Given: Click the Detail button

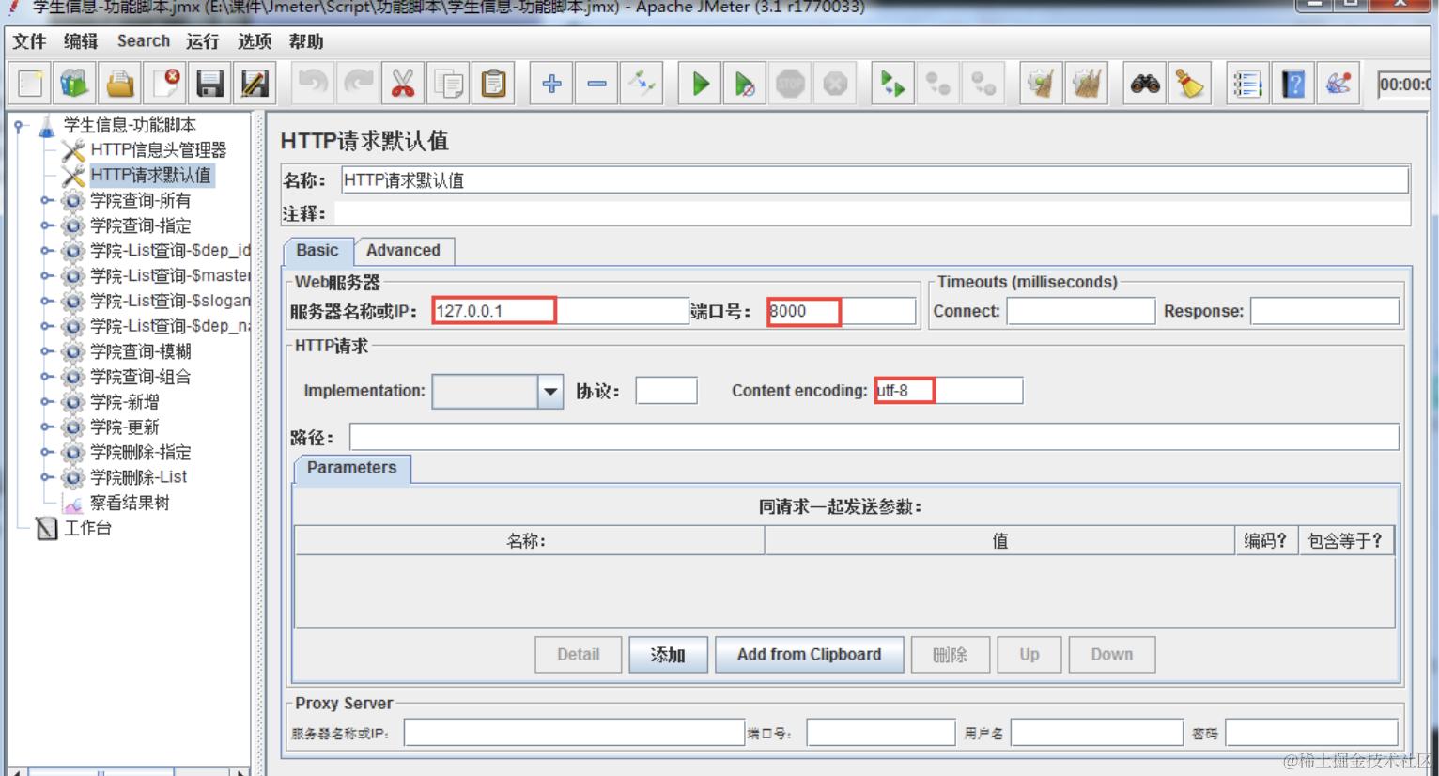Looking at the screenshot, I should tap(579, 655).
